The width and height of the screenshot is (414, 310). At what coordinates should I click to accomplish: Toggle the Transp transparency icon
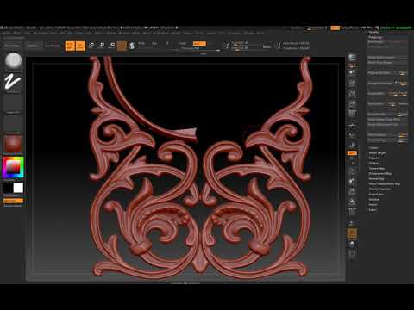352,223
